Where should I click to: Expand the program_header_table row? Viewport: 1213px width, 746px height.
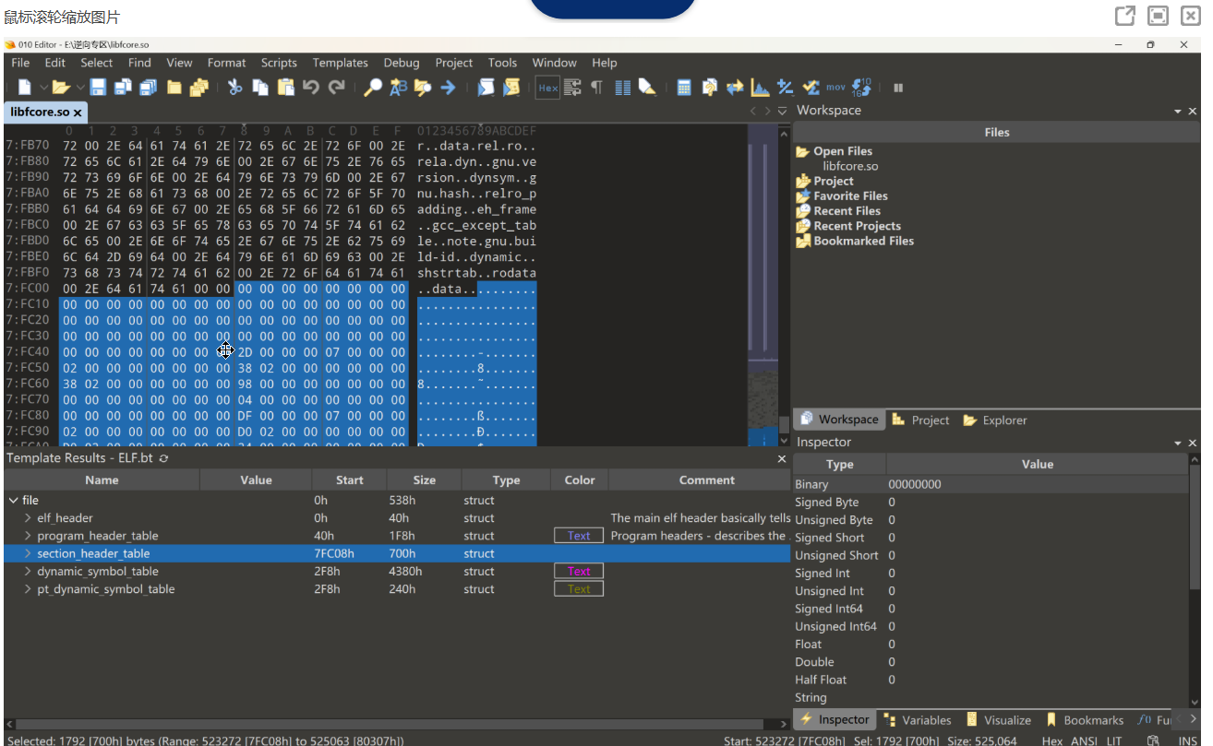[28, 536]
